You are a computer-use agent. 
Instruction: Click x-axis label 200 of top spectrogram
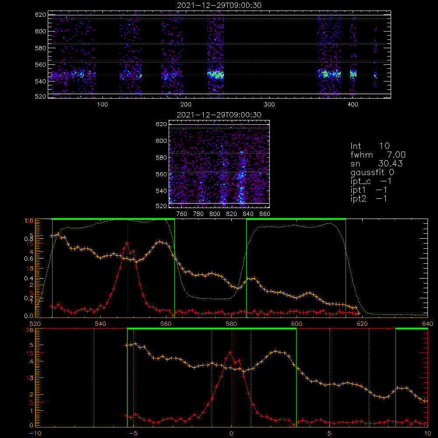tap(186, 105)
